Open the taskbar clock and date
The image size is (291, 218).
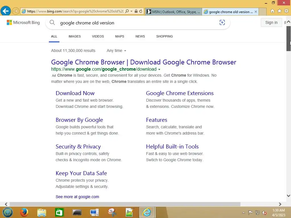(278, 213)
